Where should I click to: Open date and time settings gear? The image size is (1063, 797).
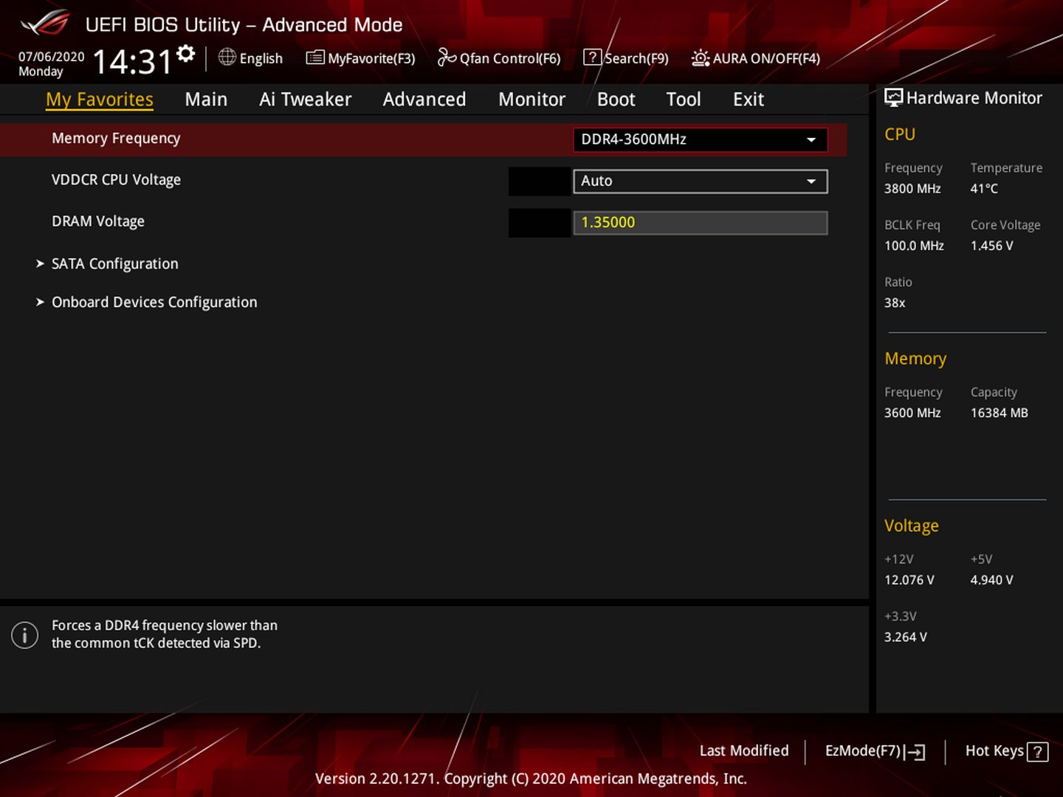click(186, 53)
